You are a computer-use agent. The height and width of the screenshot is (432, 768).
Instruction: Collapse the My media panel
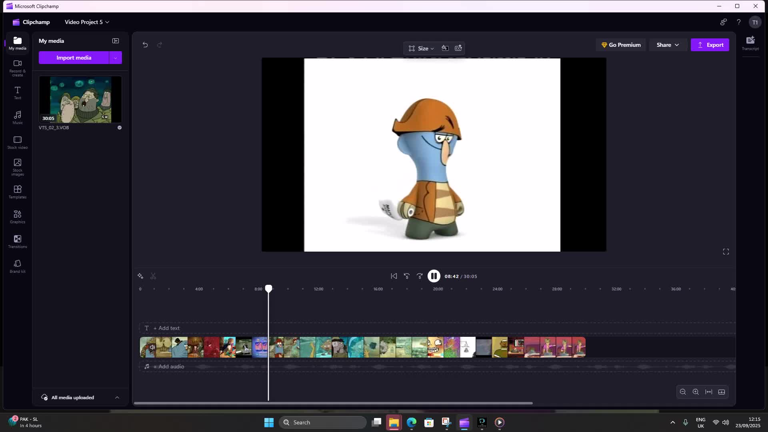pyautogui.click(x=116, y=41)
